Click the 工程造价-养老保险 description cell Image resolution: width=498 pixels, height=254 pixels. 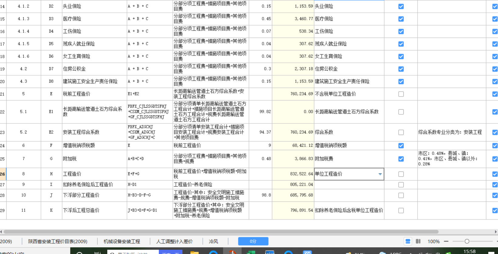pyautogui.click(x=211, y=185)
